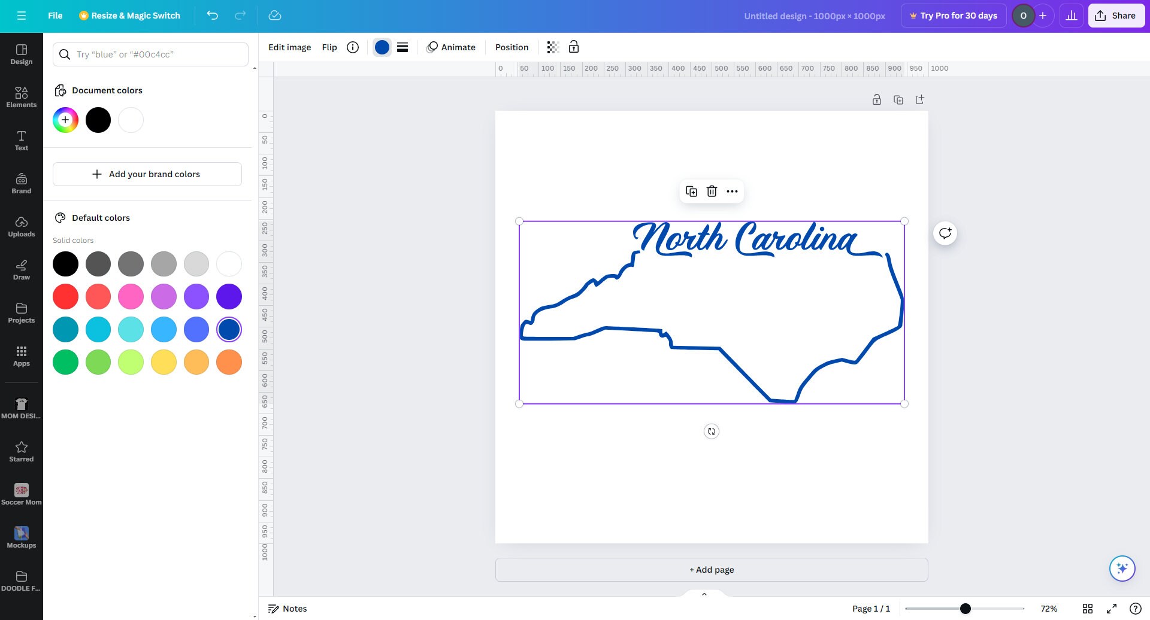Click the undo icon

pyautogui.click(x=213, y=16)
